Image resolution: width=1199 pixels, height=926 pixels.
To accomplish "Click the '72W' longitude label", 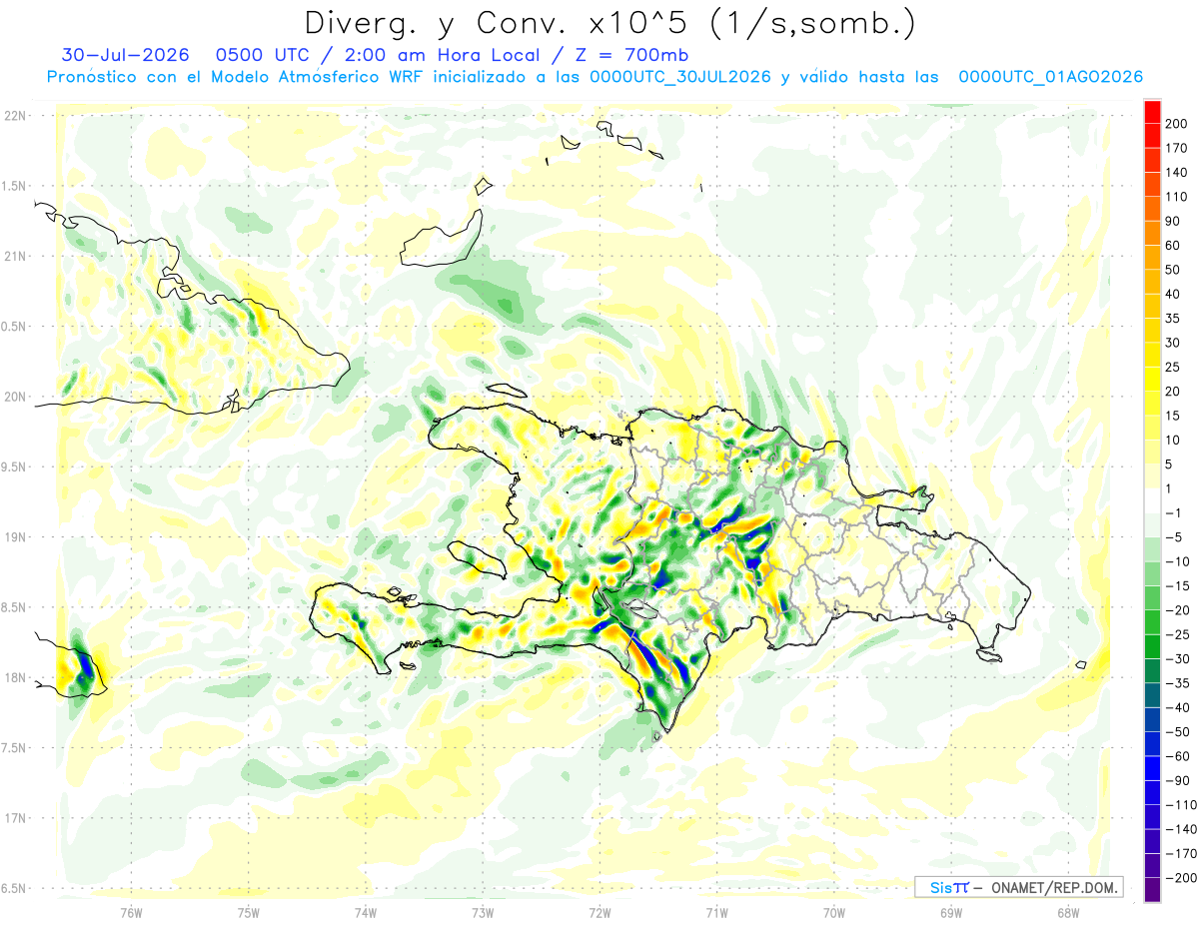I will [599, 912].
